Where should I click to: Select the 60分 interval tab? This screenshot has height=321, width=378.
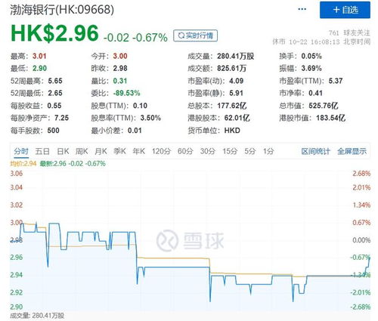click(x=185, y=151)
